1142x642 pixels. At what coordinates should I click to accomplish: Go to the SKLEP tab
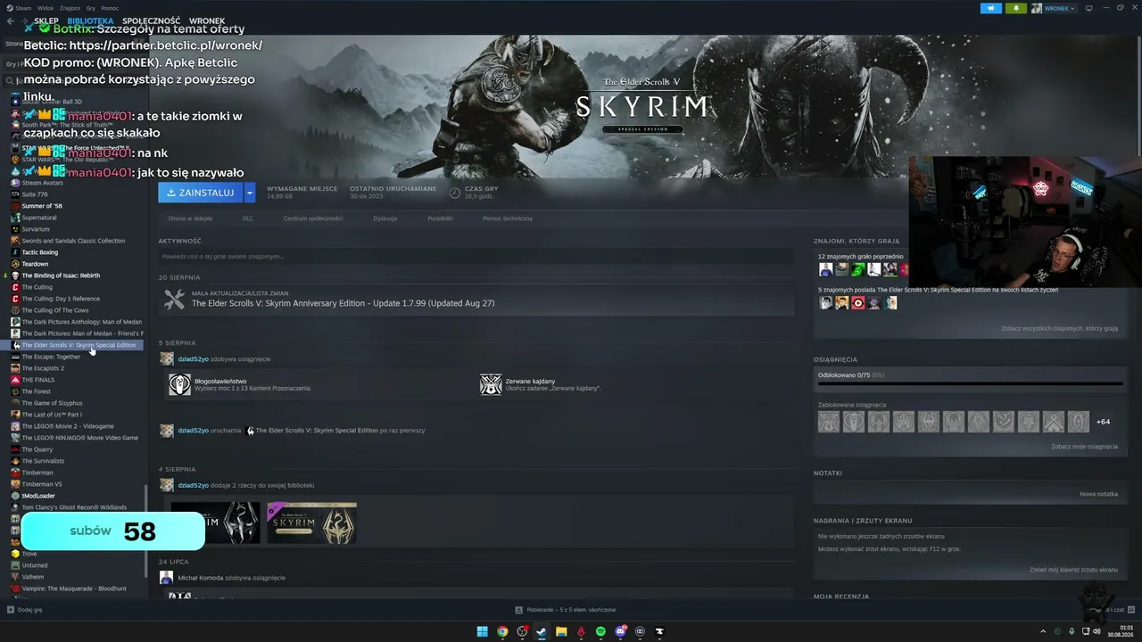[46, 21]
